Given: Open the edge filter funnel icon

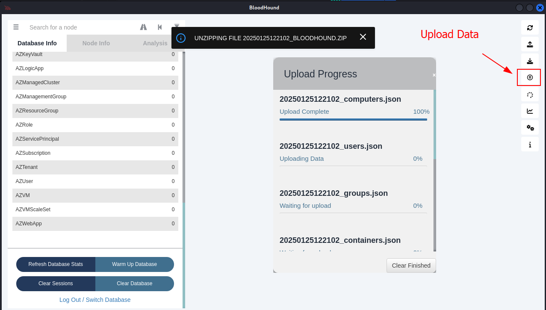Looking at the screenshot, I should (x=177, y=27).
